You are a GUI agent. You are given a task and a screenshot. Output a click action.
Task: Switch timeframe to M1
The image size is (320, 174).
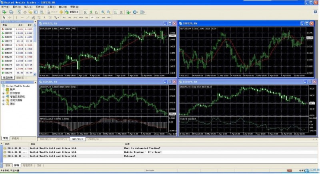[x=64, y=18]
